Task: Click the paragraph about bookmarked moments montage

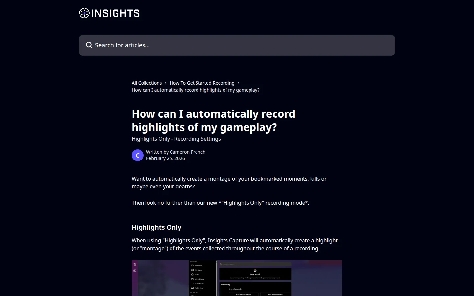Action: [x=229, y=183]
